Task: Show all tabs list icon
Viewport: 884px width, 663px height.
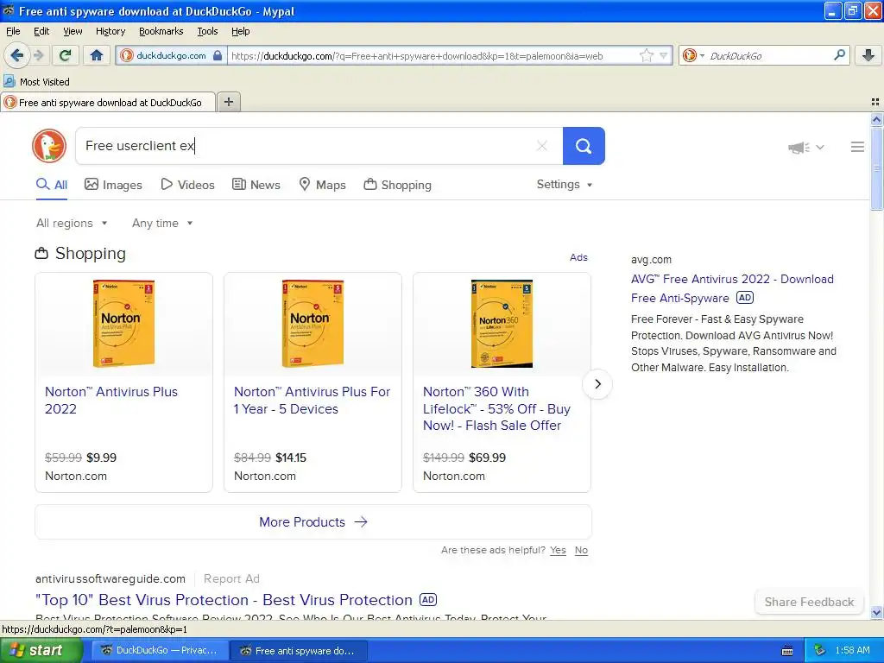Action: [x=875, y=102]
